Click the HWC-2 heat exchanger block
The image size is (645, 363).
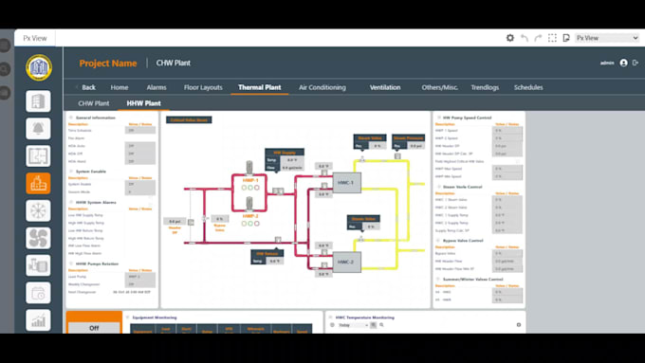pos(347,262)
